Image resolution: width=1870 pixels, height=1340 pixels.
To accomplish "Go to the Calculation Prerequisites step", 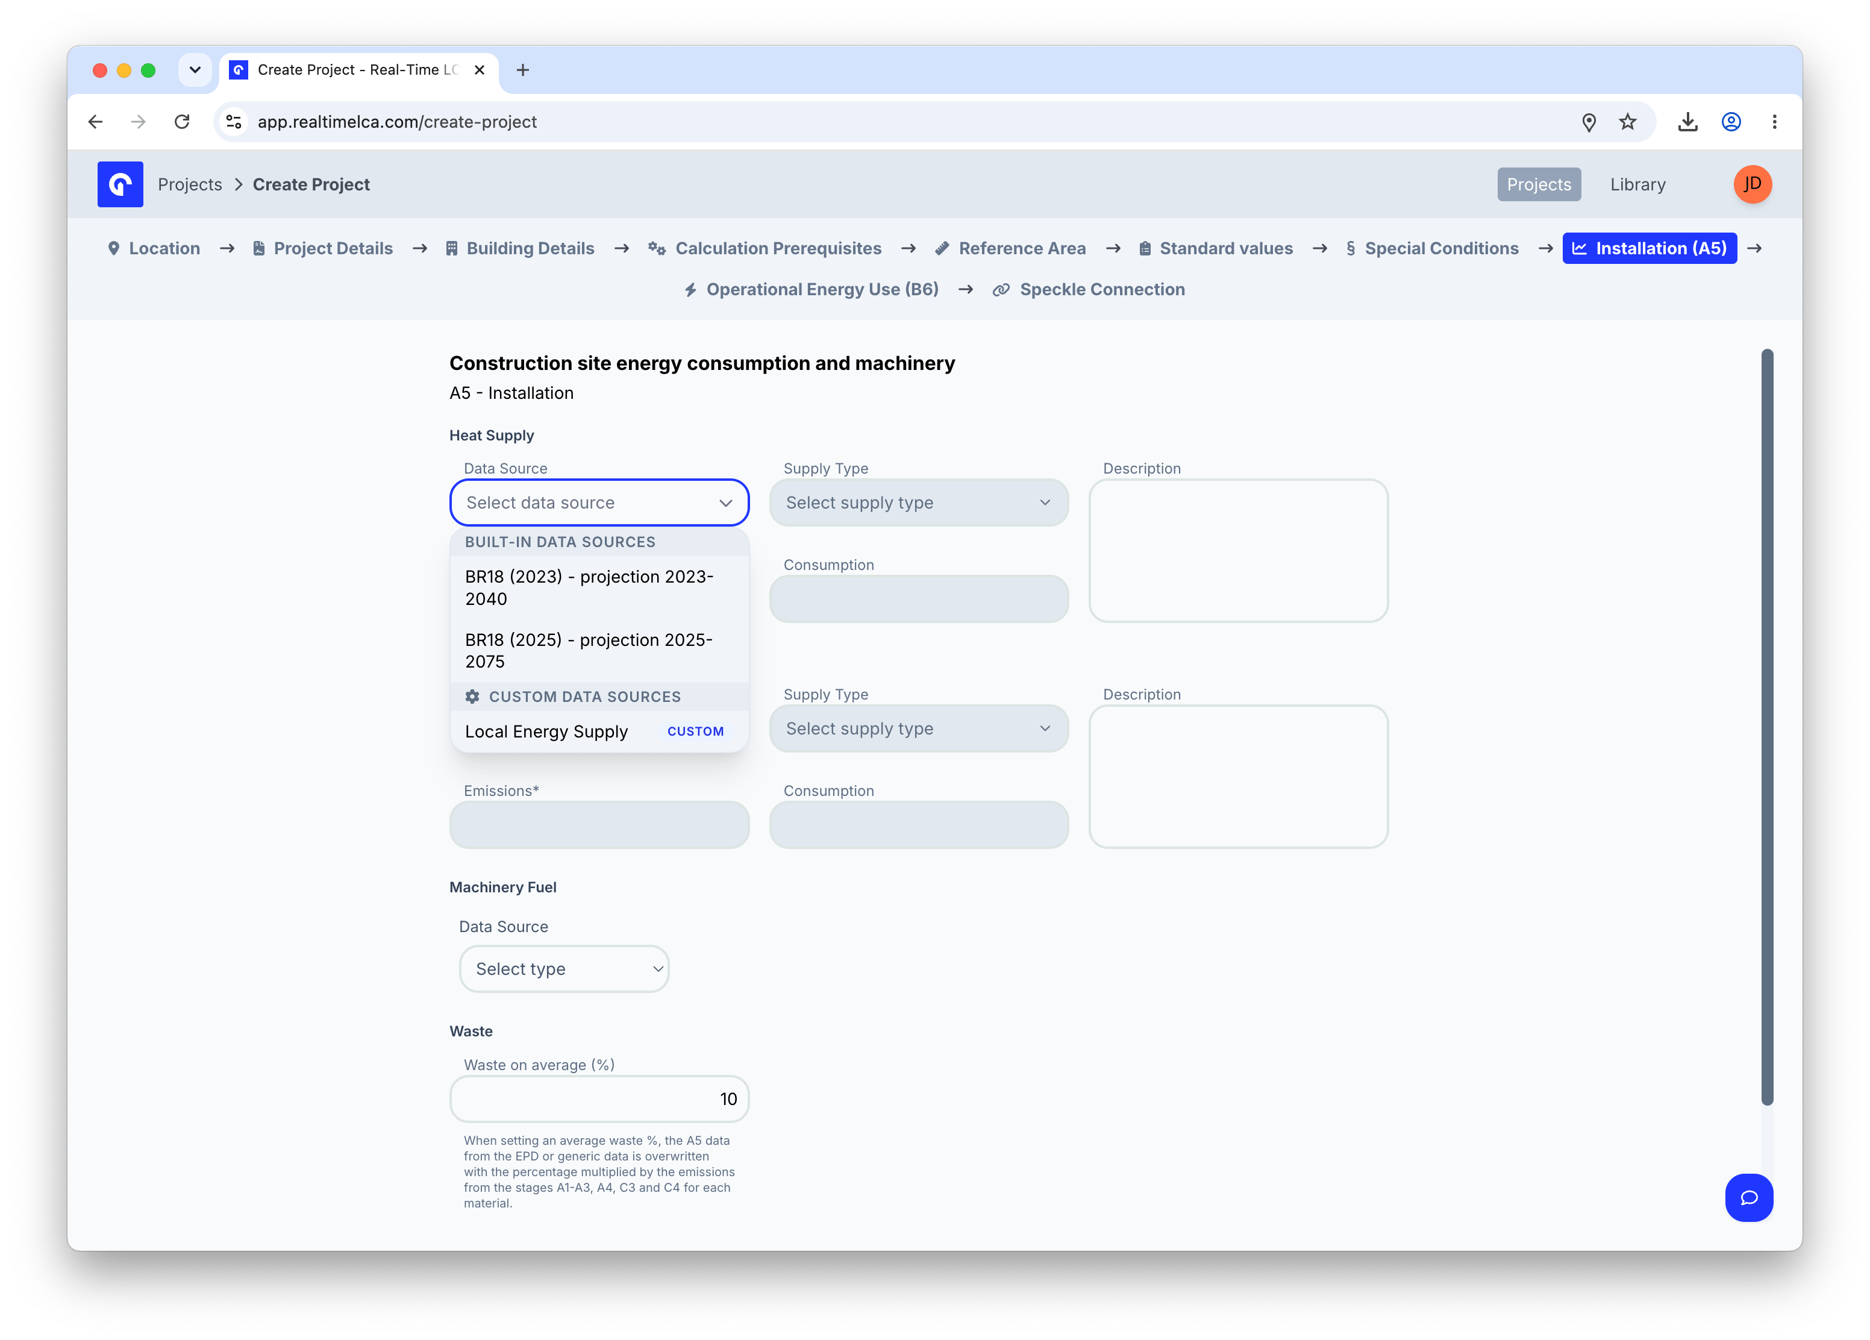I will coord(765,248).
